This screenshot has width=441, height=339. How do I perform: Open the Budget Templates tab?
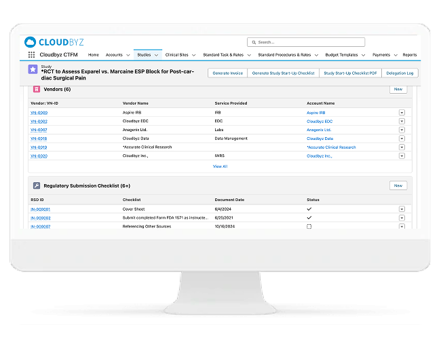click(x=341, y=55)
